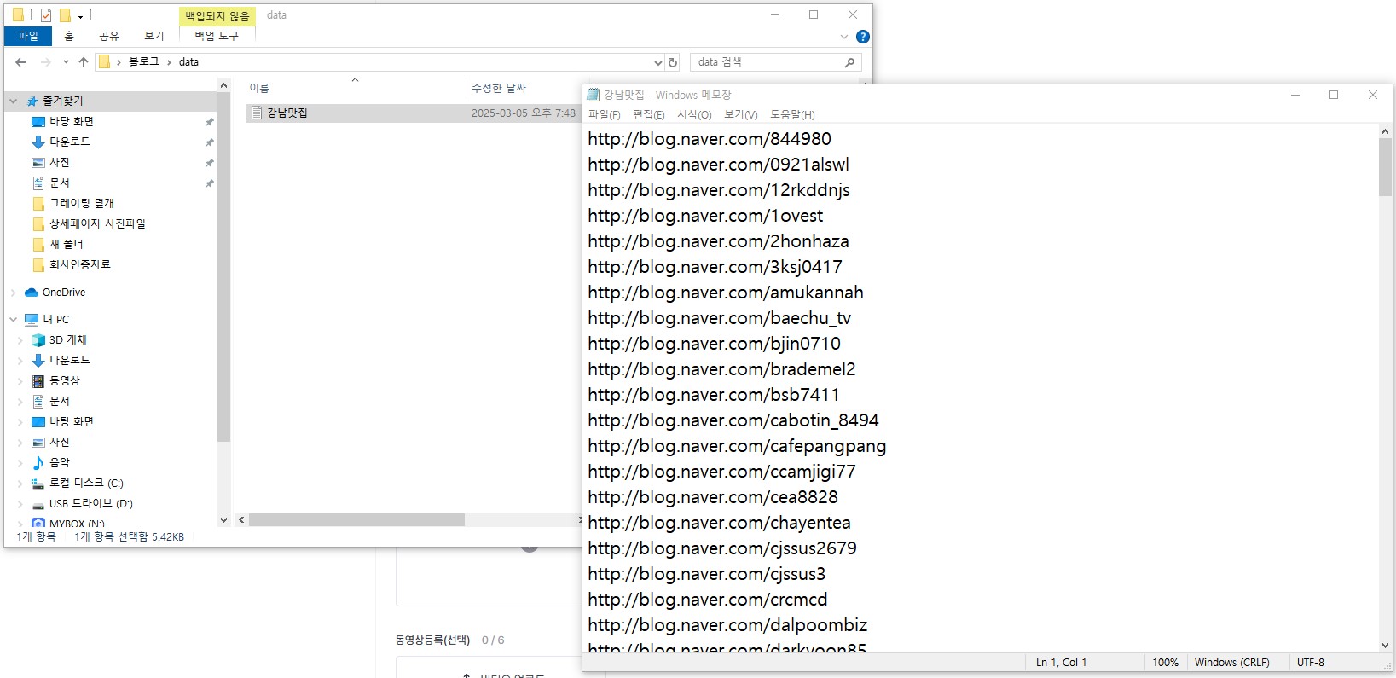1396x678 pixels.
Task: Collapse the 즐겨찾기 tree section
Action: [14, 101]
